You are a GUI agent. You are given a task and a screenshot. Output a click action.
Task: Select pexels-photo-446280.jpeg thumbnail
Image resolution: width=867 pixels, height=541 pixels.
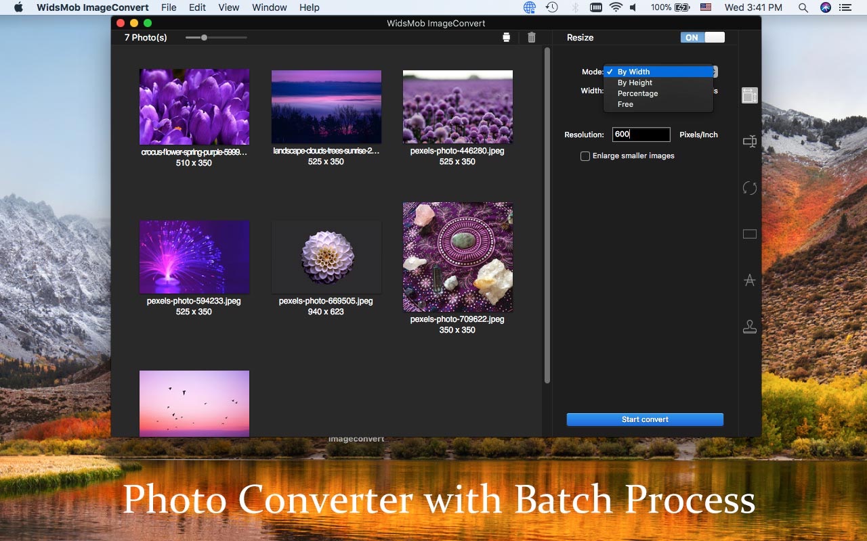[458, 107]
